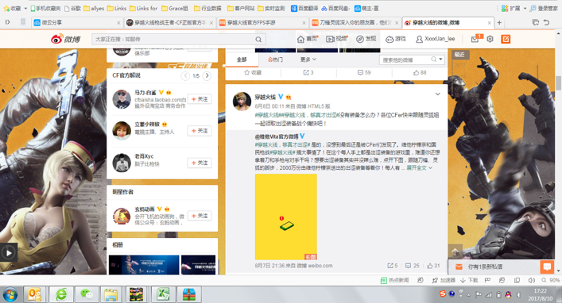Follow 马力-白鲨 with 关注 button
This screenshot has height=303, width=562.
click(200, 99)
